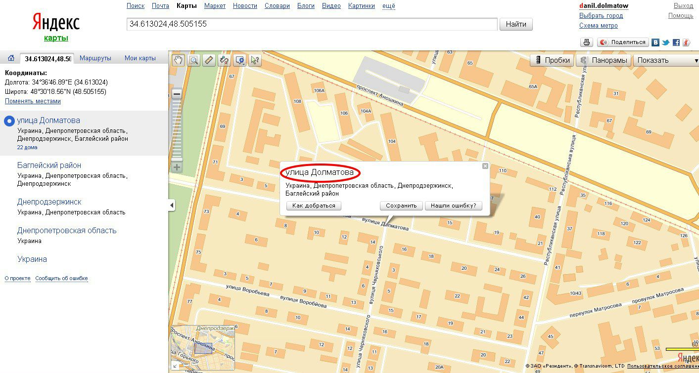Open the Пользовательское соглашение link
This screenshot has width=699, height=373.
[663, 366]
